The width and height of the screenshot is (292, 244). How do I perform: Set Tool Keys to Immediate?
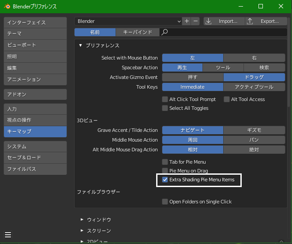tap(193, 87)
